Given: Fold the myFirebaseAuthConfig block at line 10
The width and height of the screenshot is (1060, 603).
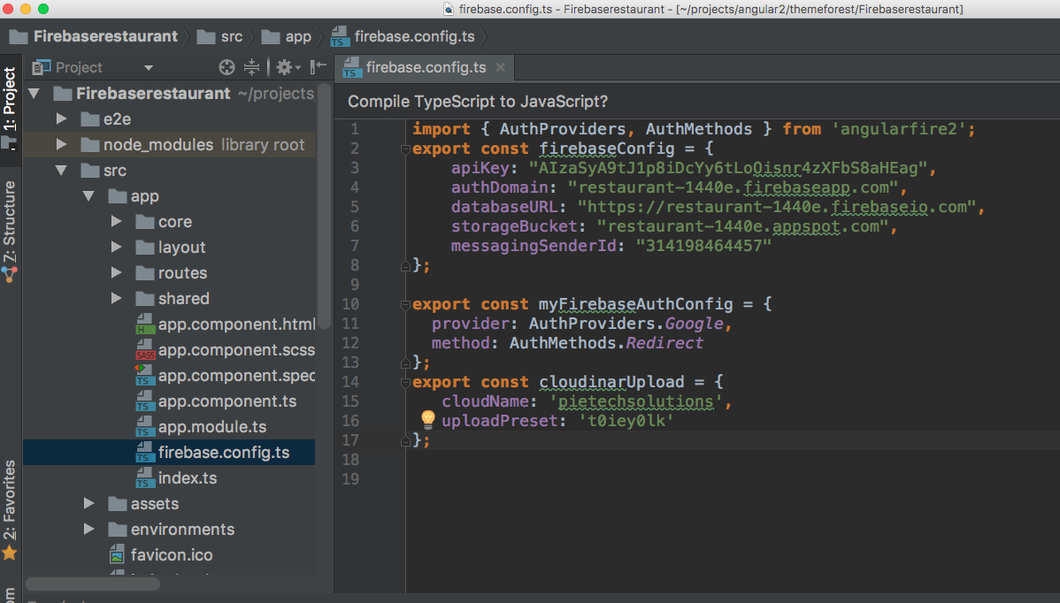Looking at the screenshot, I should click(x=405, y=304).
